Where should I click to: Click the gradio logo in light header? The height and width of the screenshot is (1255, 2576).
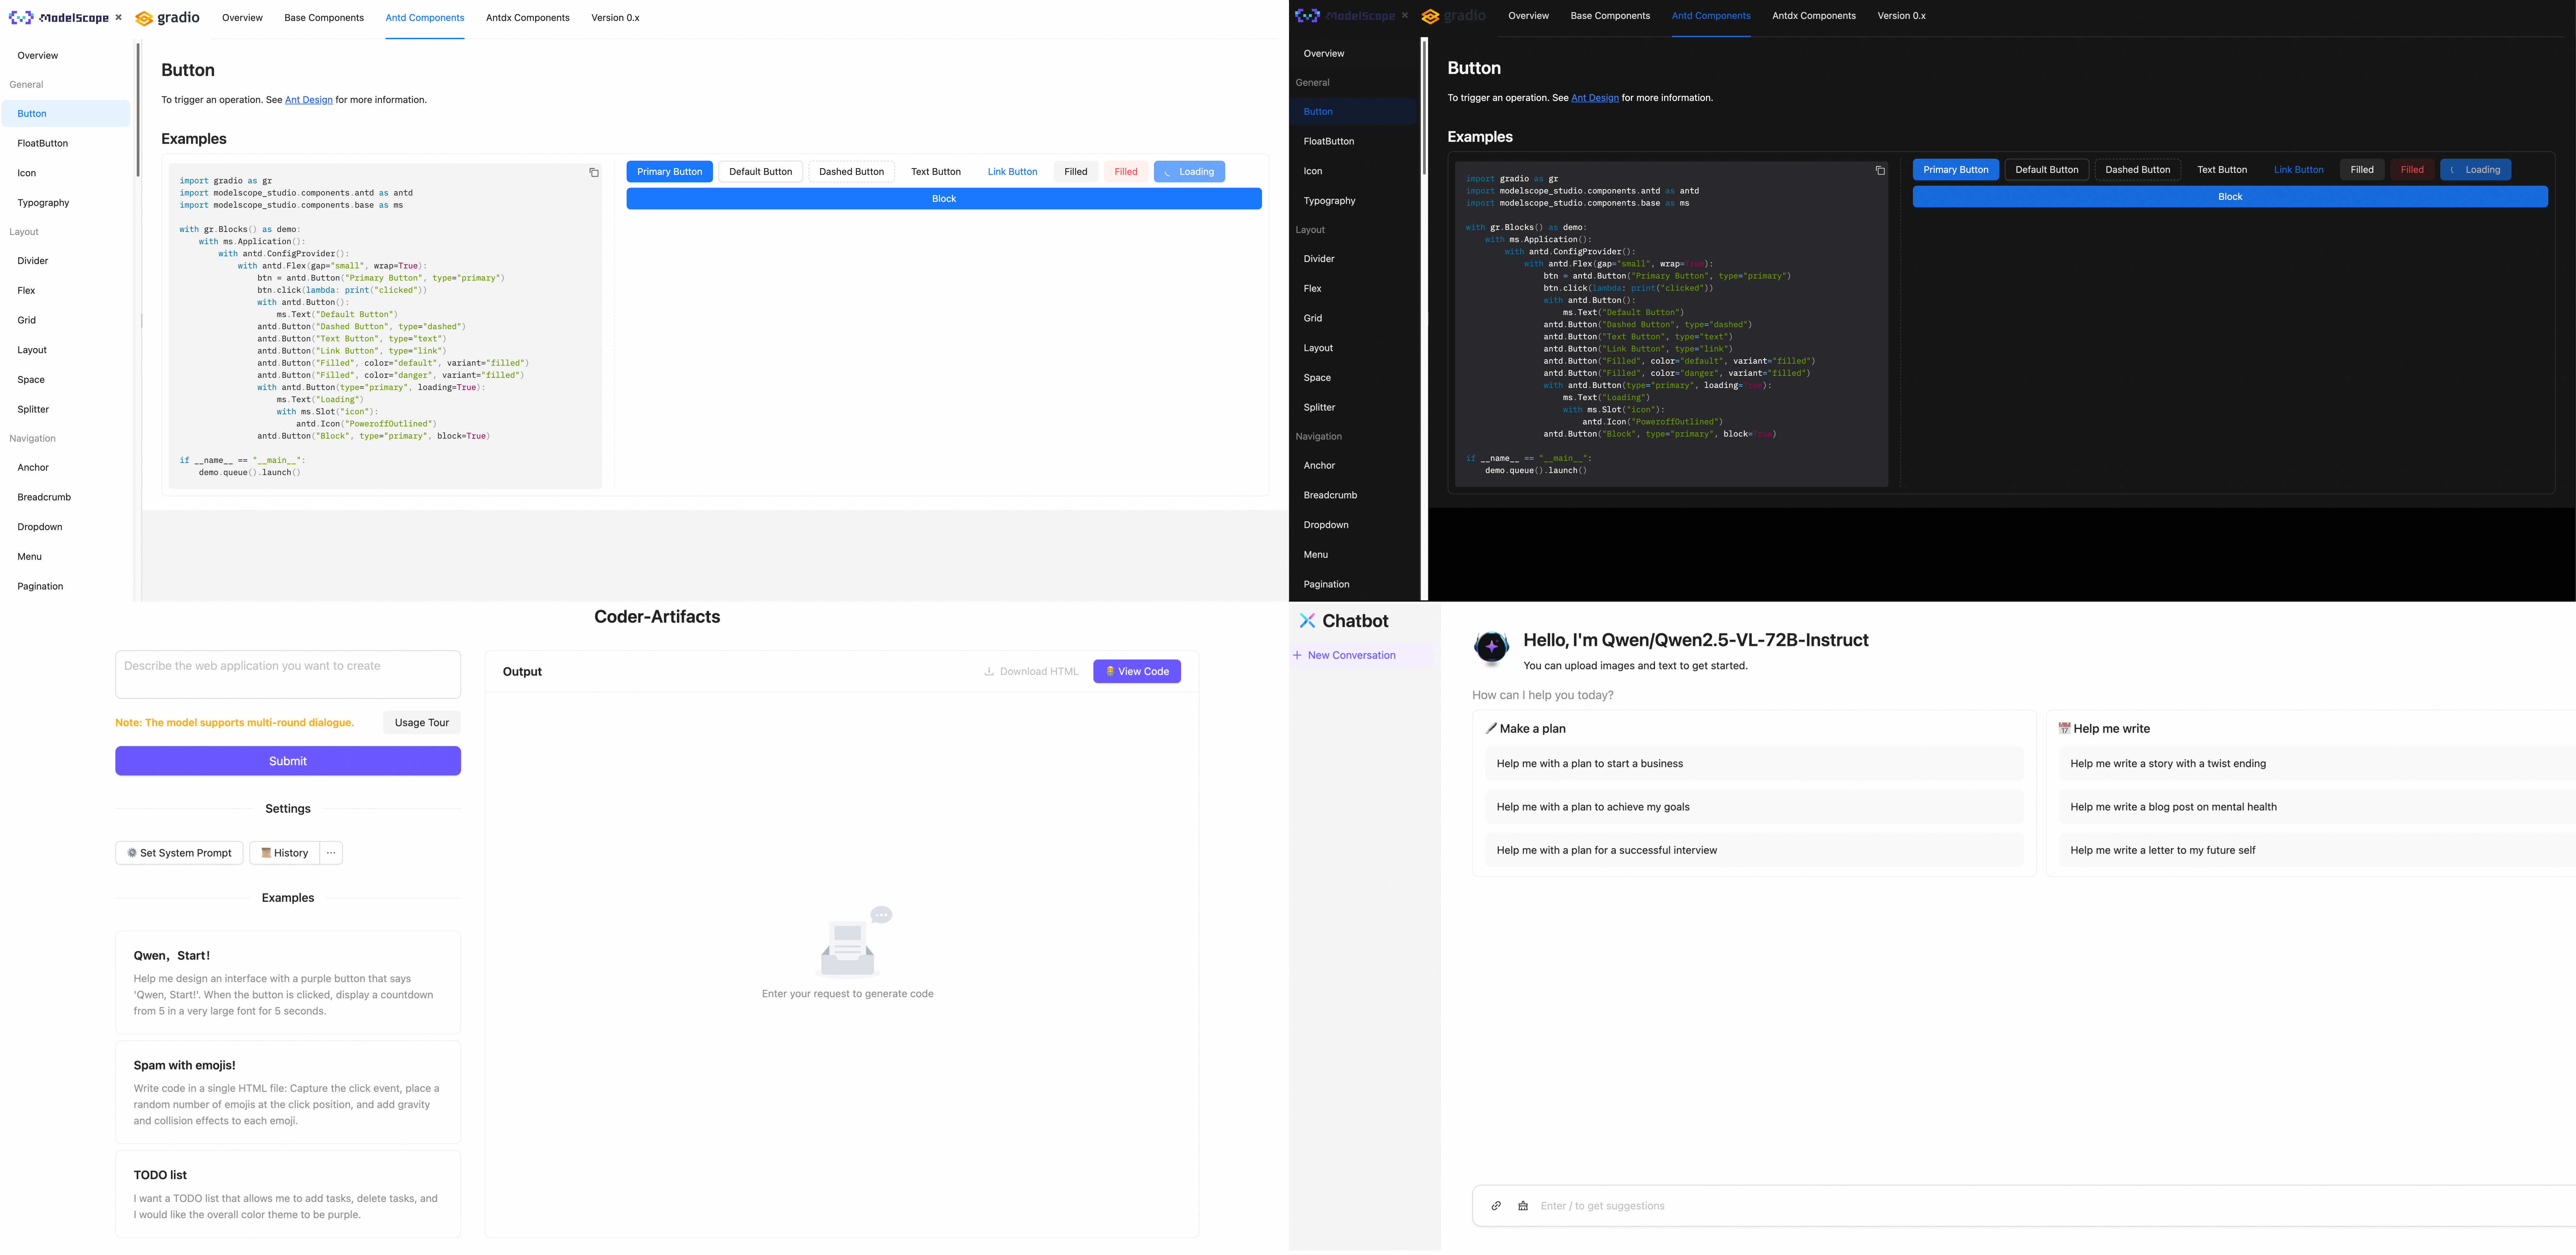pyautogui.click(x=167, y=18)
